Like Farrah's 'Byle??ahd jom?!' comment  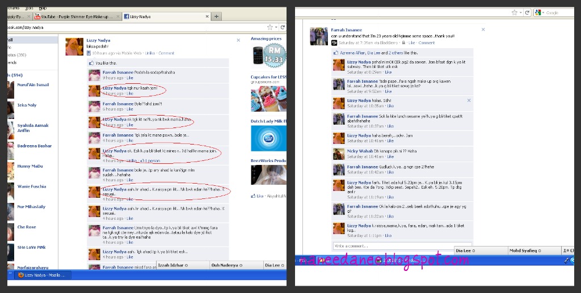click(130, 109)
